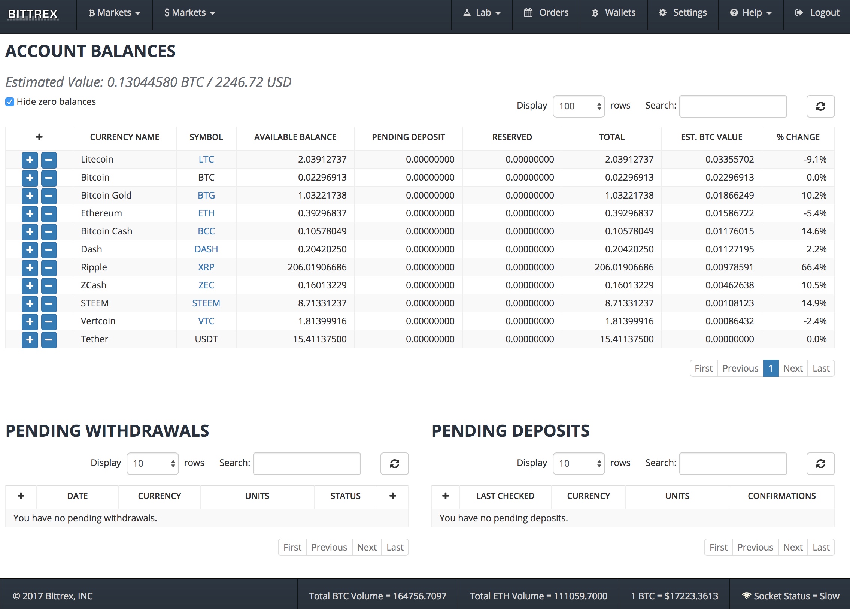The width and height of the screenshot is (850, 609).
Task: Open the VTC market link
Action: (x=206, y=321)
